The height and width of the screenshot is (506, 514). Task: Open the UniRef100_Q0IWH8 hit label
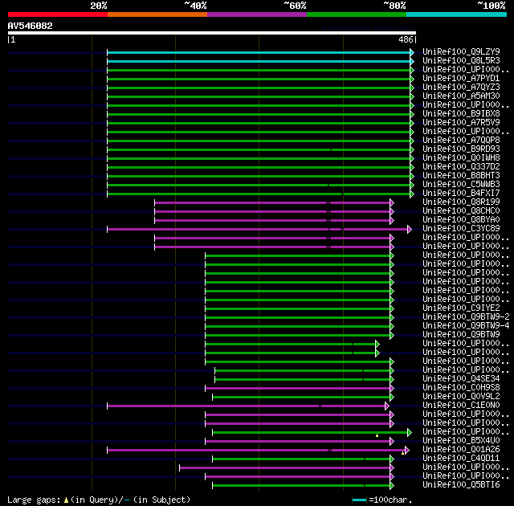(461, 158)
